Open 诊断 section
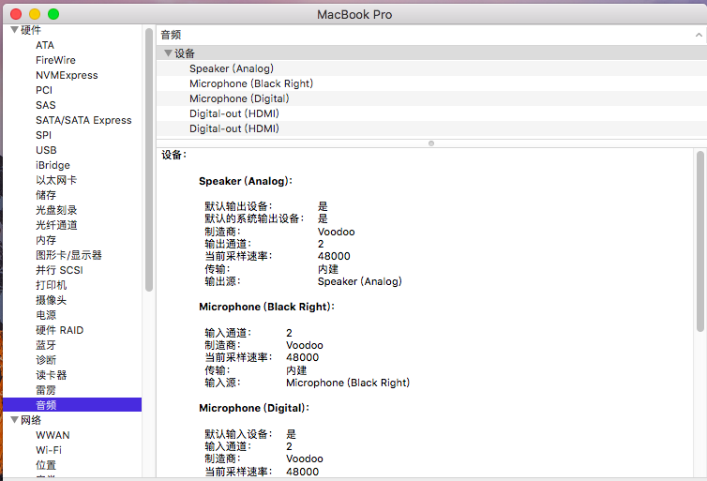The image size is (707, 481). [x=46, y=360]
